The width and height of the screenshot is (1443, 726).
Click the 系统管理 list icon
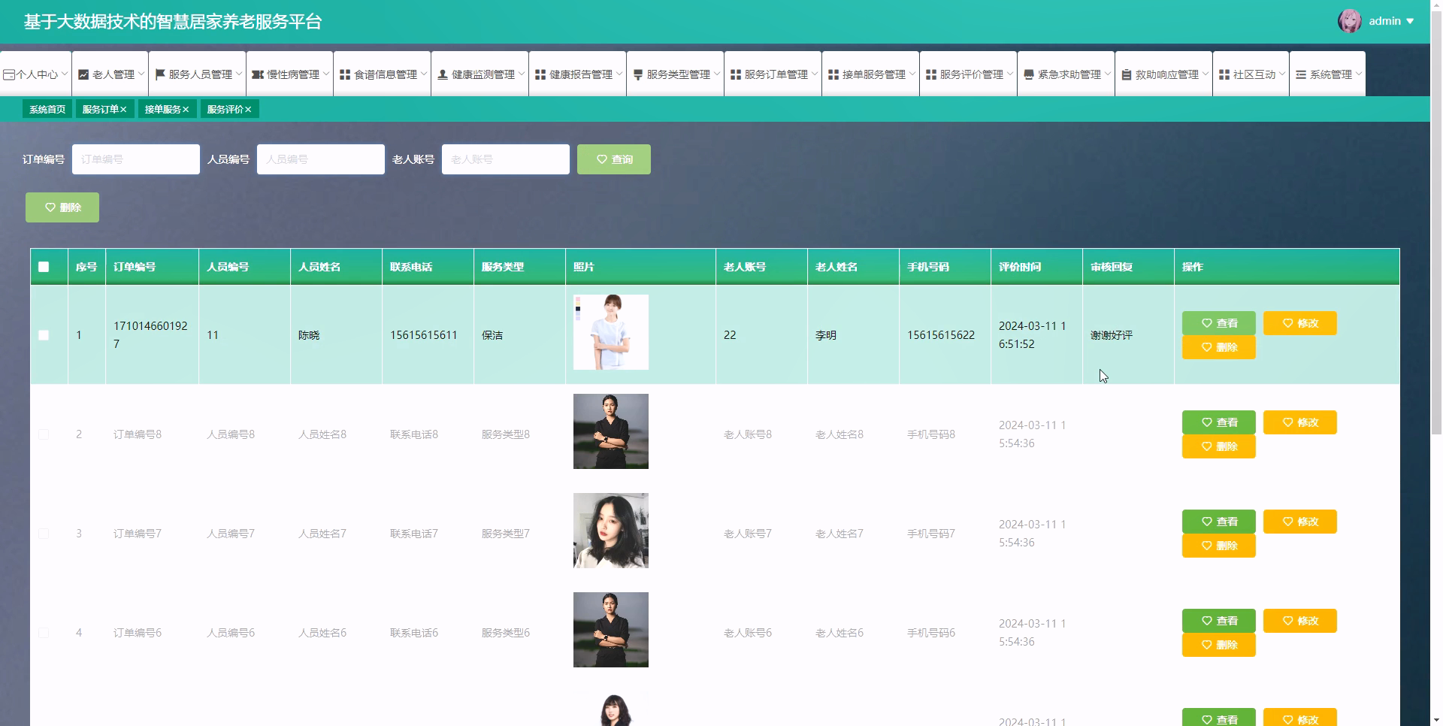1301,74
